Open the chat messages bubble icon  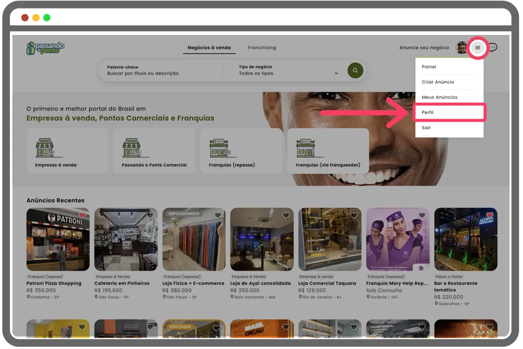point(493,48)
